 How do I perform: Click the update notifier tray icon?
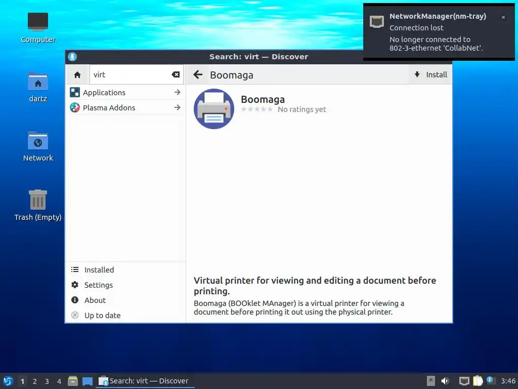[491, 380]
